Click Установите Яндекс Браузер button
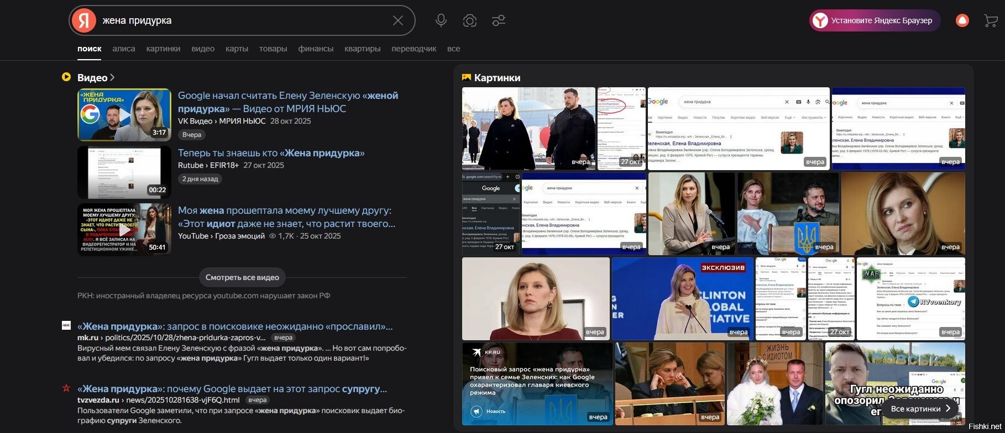The height and width of the screenshot is (433, 1005). coord(875,20)
